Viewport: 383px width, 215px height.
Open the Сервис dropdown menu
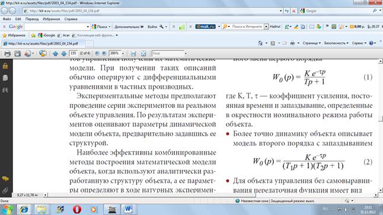359,43
